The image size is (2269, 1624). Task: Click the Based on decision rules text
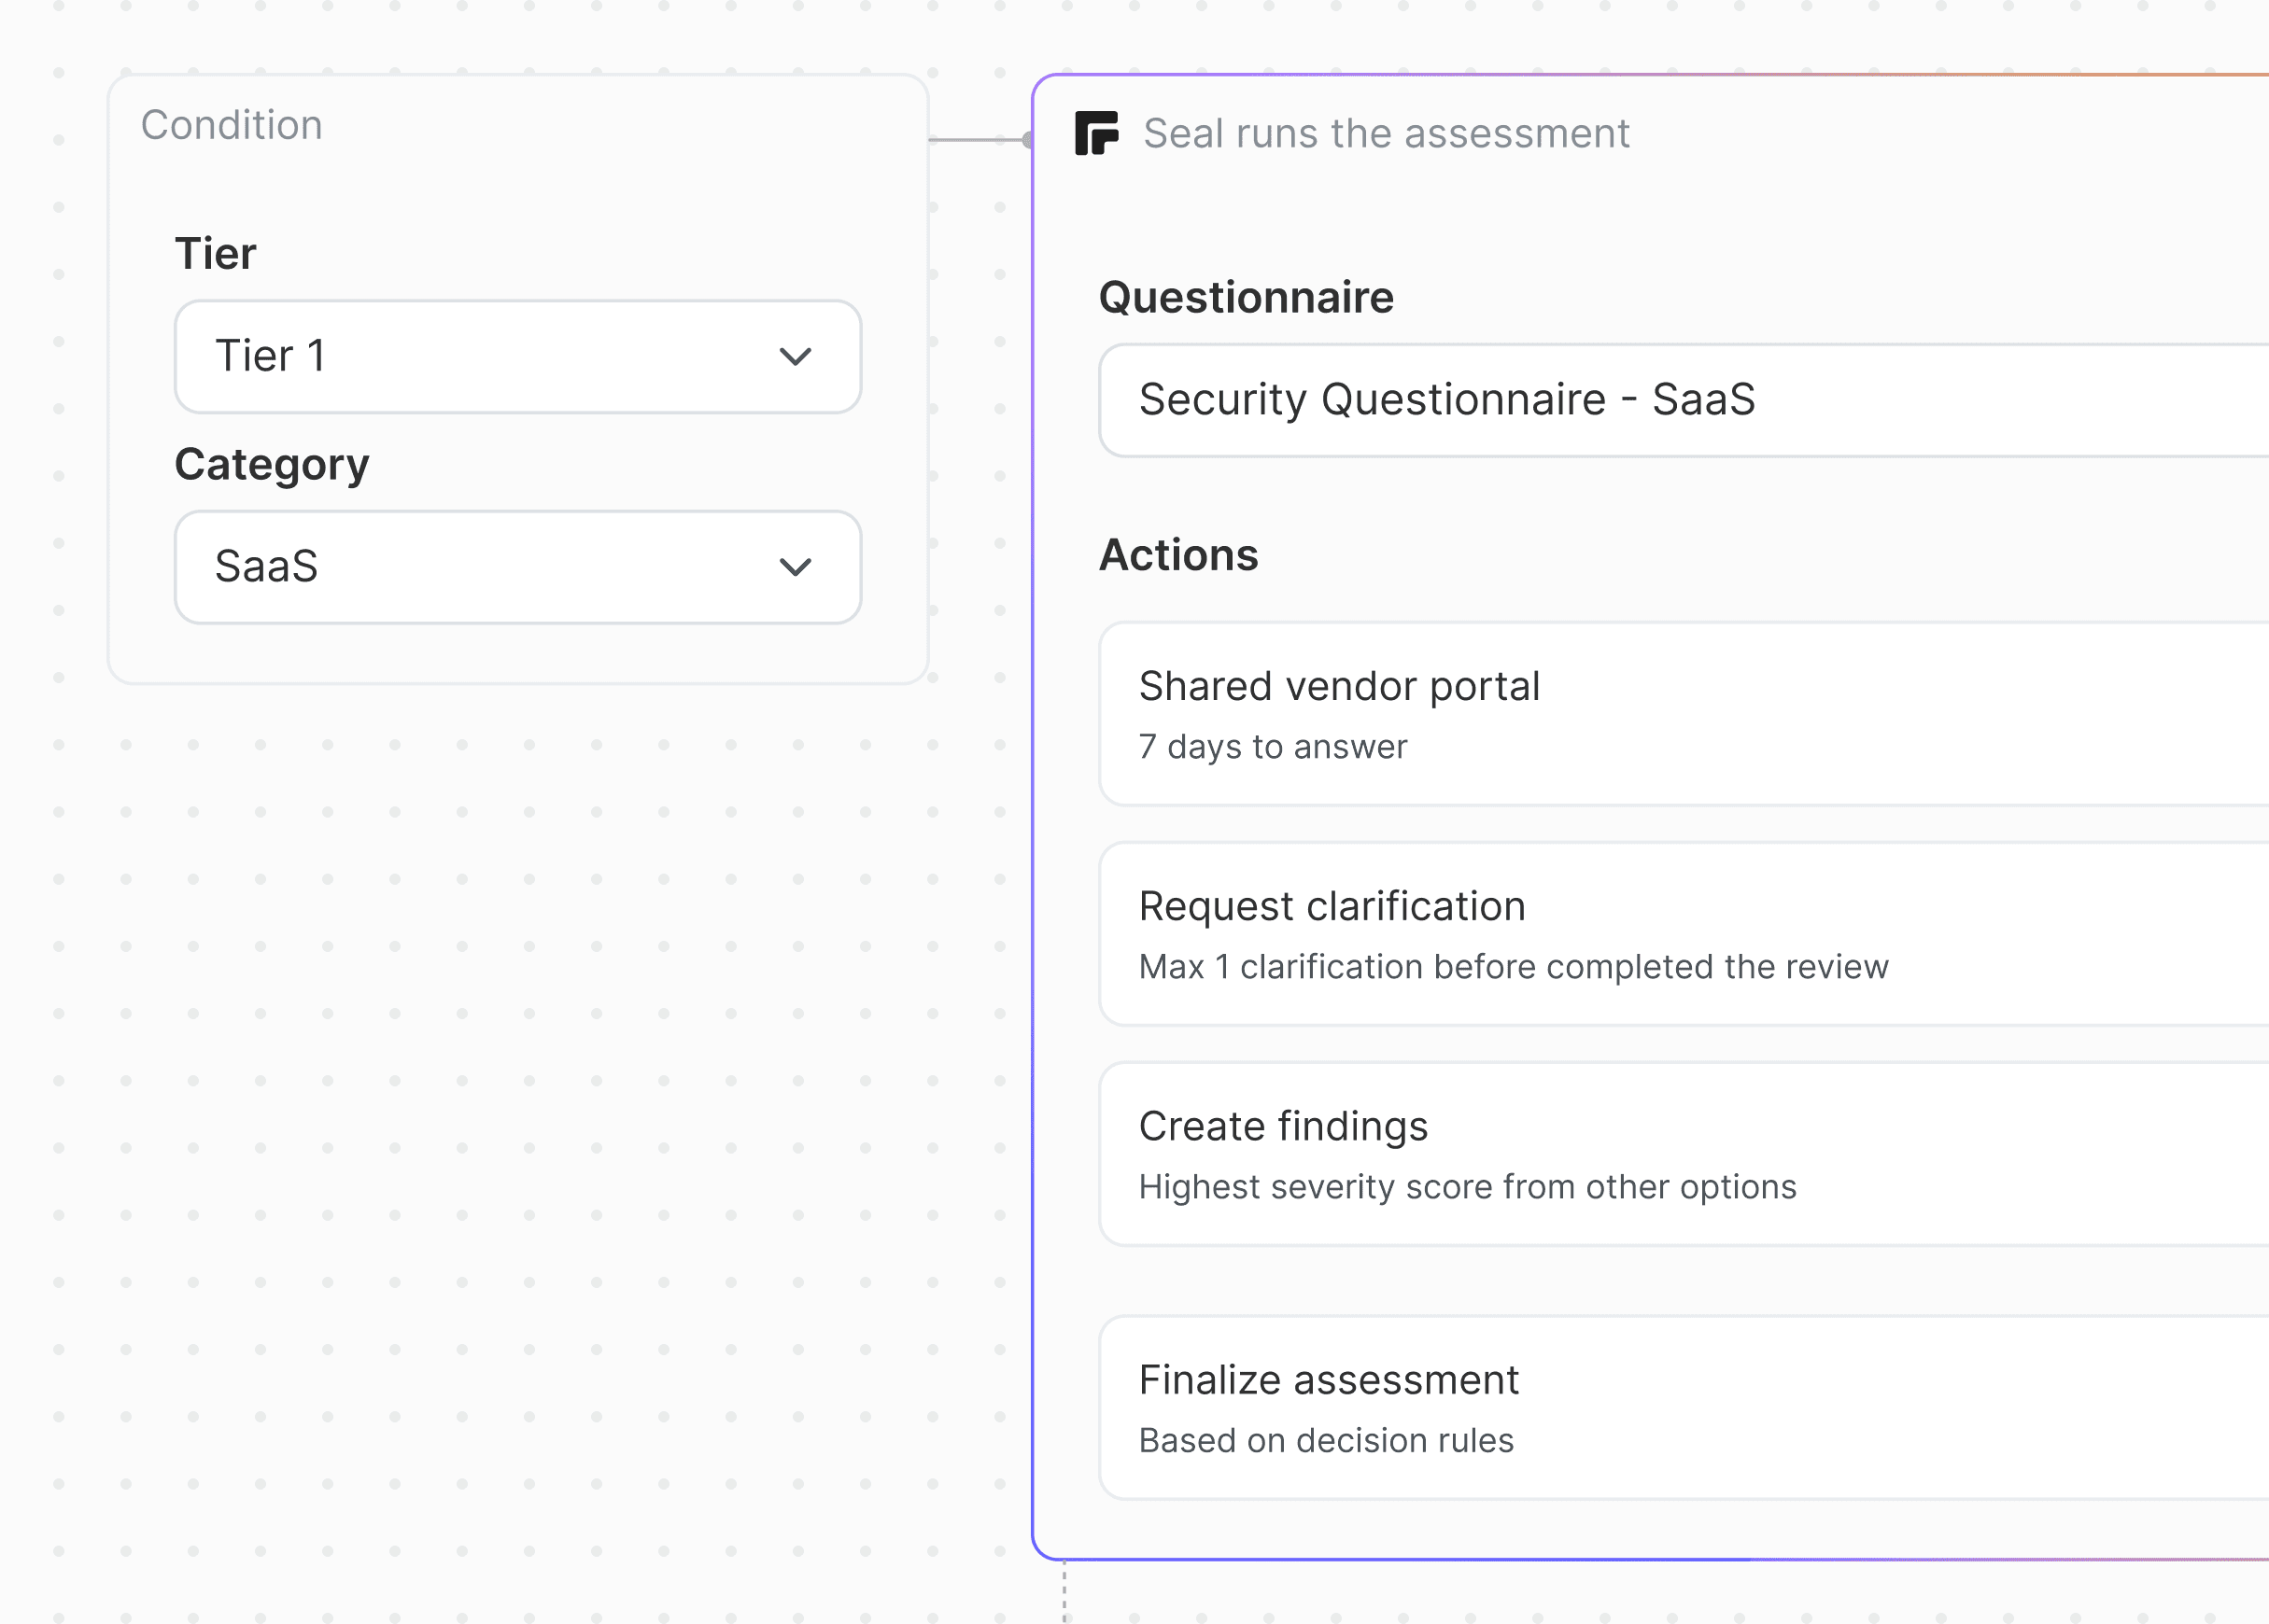(1326, 1440)
